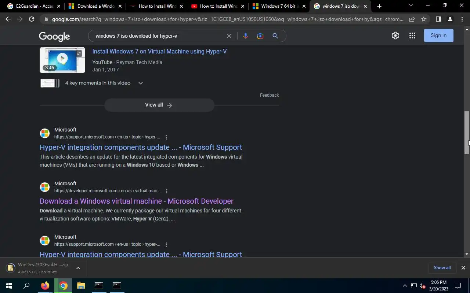Open the WinDev2303Eval download options arrow
The image size is (470, 293).
[x=78, y=268]
